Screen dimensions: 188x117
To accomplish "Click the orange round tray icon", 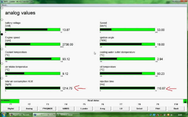I will pyautogui.click(x=168, y=115).
